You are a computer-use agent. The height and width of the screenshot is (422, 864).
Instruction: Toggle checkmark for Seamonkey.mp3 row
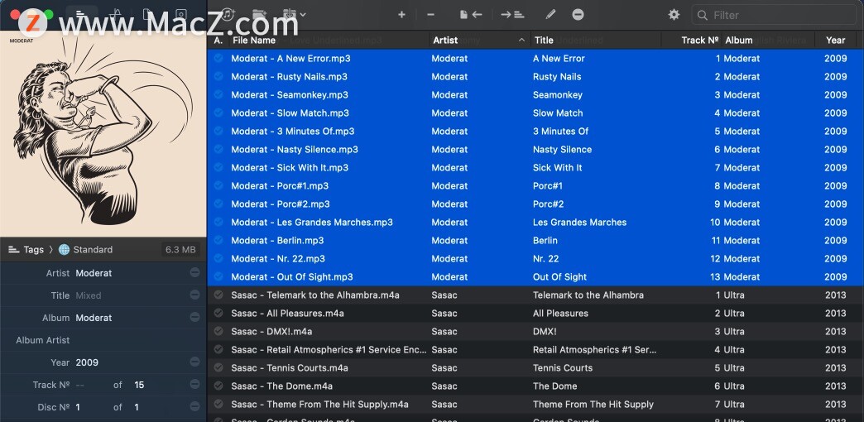pyautogui.click(x=218, y=94)
